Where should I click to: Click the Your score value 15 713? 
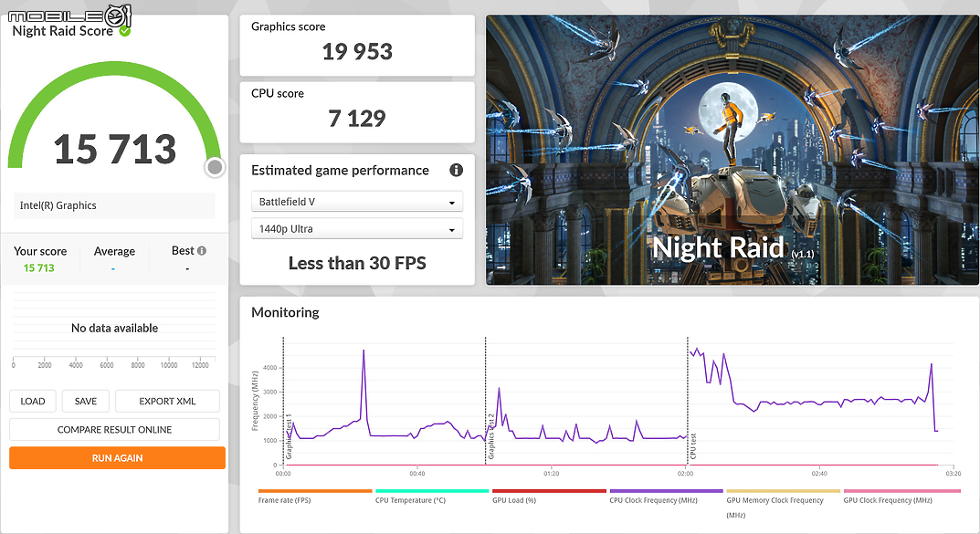38,268
